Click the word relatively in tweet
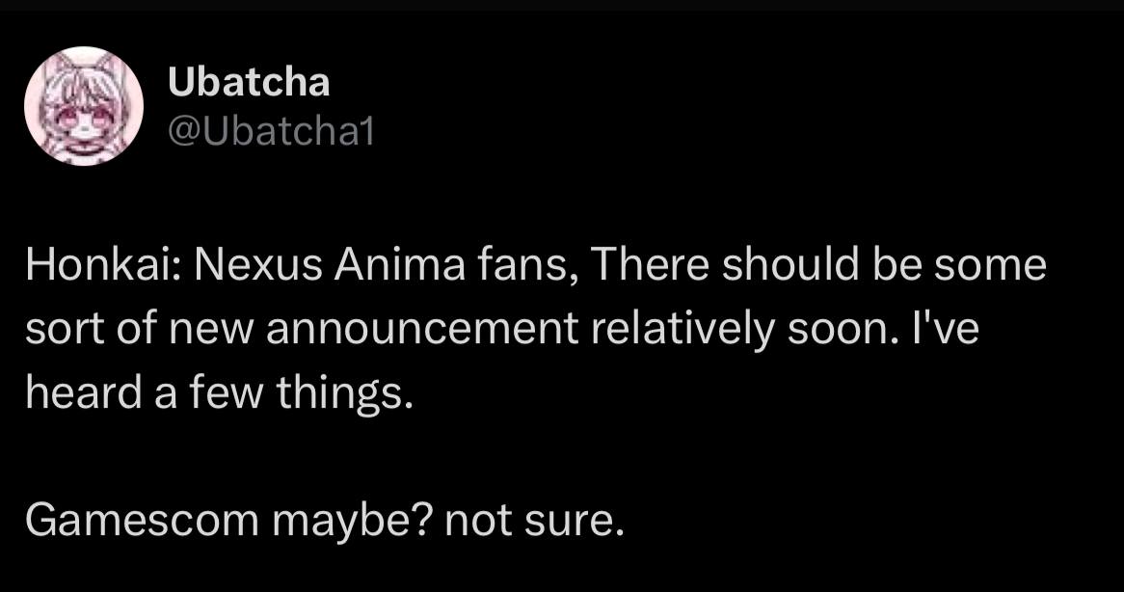Image resolution: width=1124 pixels, height=592 pixels. coord(672,331)
